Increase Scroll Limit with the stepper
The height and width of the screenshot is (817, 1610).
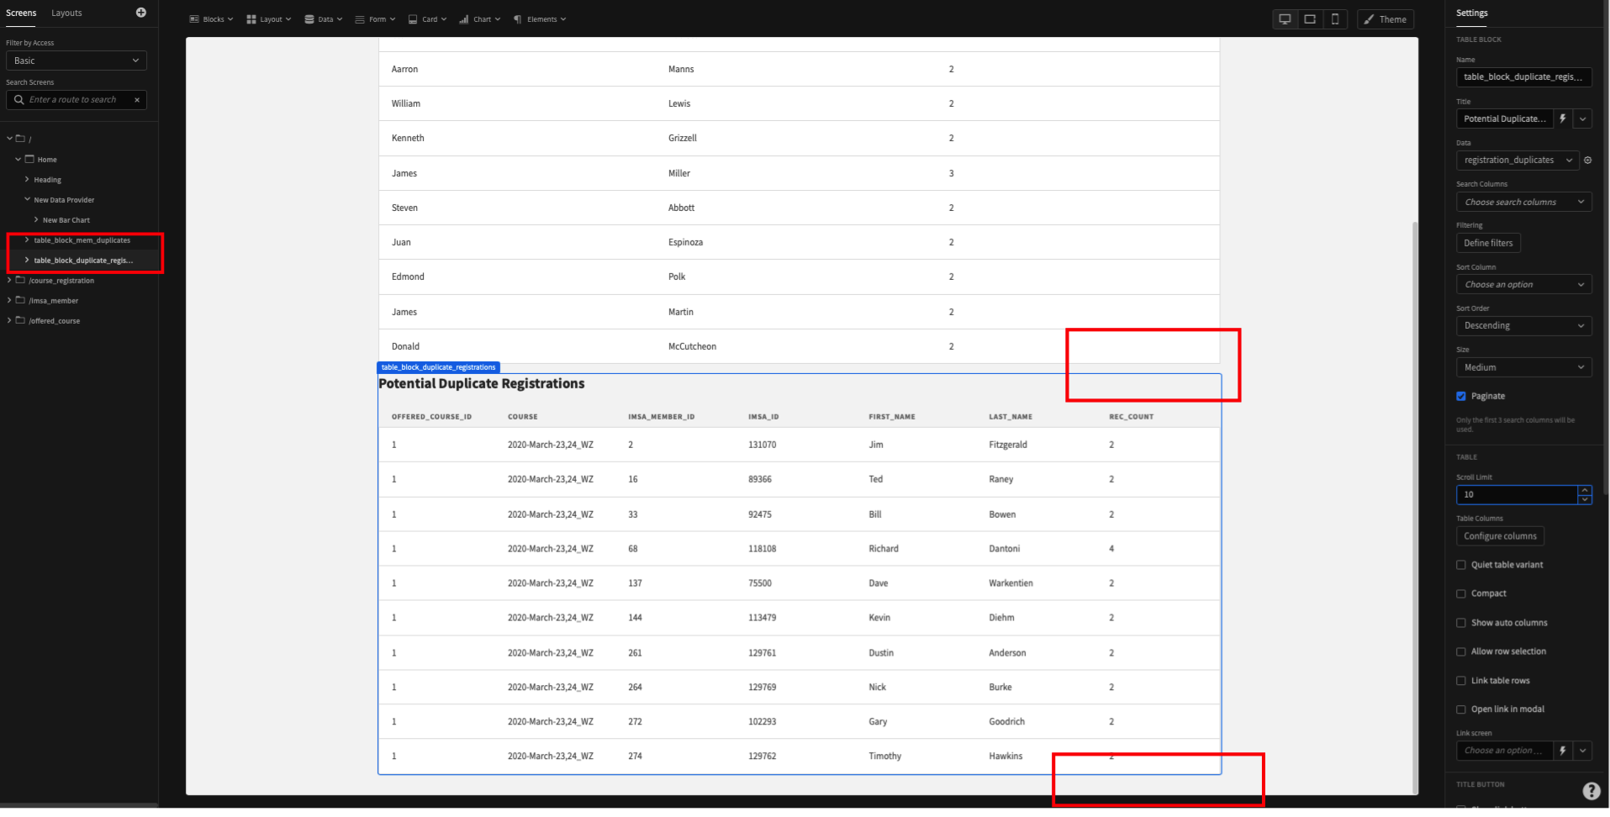pos(1586,491)
